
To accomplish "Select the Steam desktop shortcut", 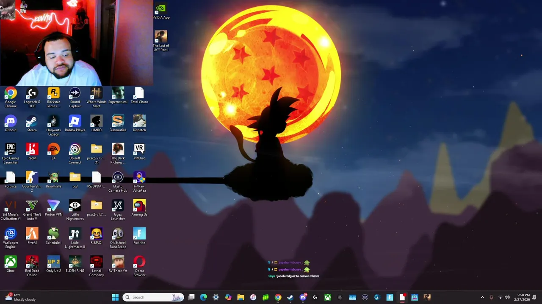I will pos(32,124).
